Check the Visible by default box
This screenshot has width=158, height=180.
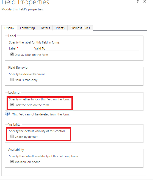click(12, 136)
